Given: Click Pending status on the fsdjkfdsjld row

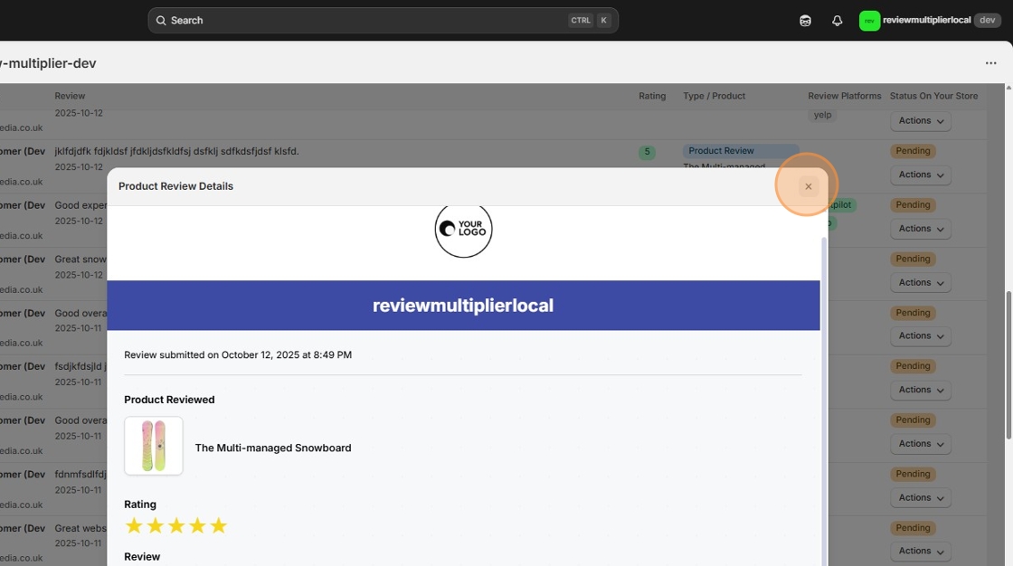Looking at the screenshot, I should [x=913, y=366].
